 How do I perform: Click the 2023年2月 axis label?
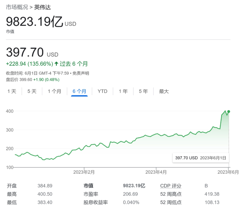click(x=84, y=172)
